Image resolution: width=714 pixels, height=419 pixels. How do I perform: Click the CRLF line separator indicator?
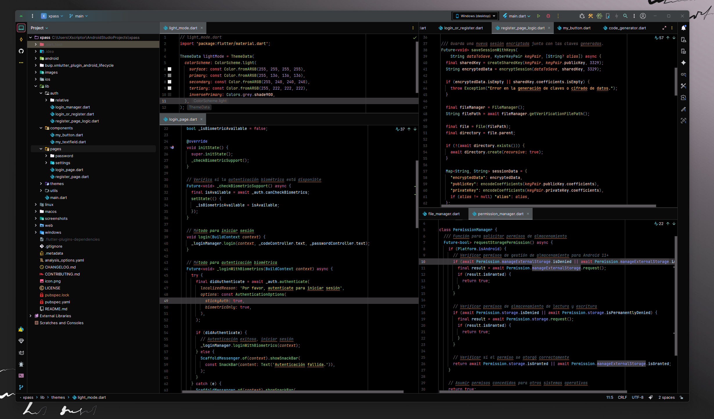pos(622,398)
